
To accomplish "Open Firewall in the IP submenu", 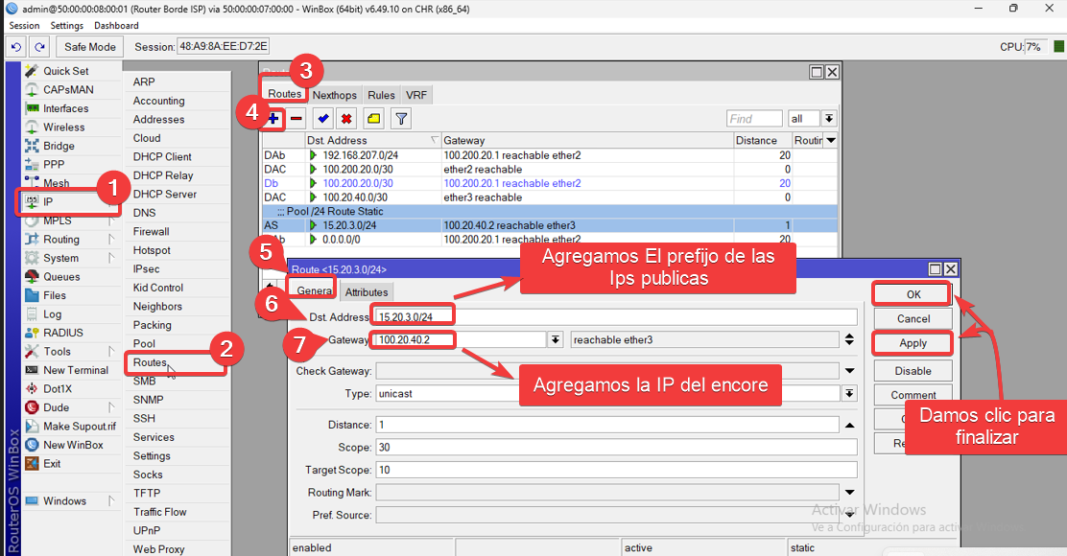I will (151, 231).
